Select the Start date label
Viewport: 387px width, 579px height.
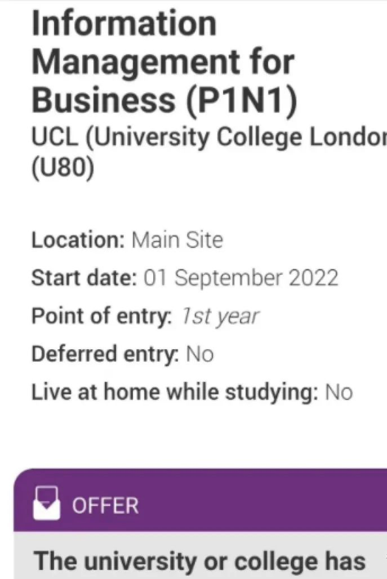tap(84, 278)
